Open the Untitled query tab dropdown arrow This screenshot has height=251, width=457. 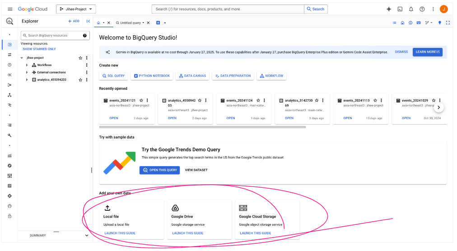tap(143, 23)
